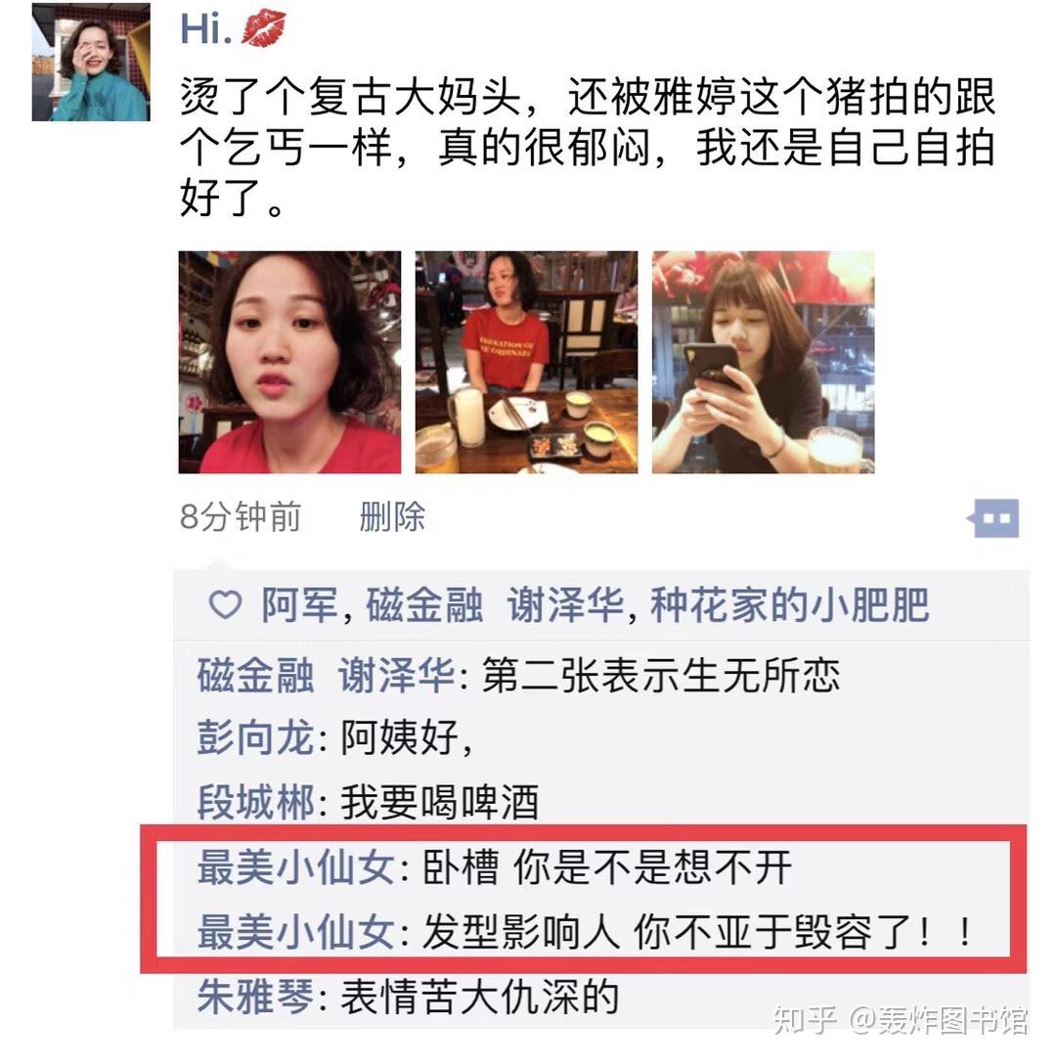The height and width of the screenshot is (1064, 1056).
Task: Delete the post via 删除 link
Action: pos(392,517)
